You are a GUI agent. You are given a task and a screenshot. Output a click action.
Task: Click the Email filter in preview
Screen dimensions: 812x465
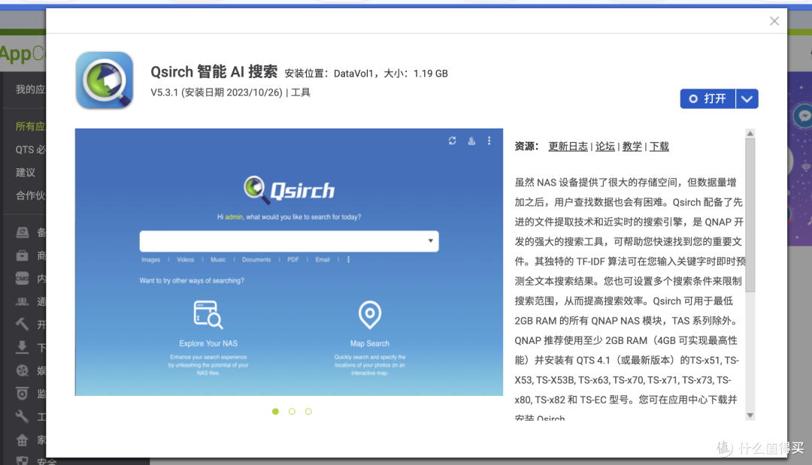point(323,260)
